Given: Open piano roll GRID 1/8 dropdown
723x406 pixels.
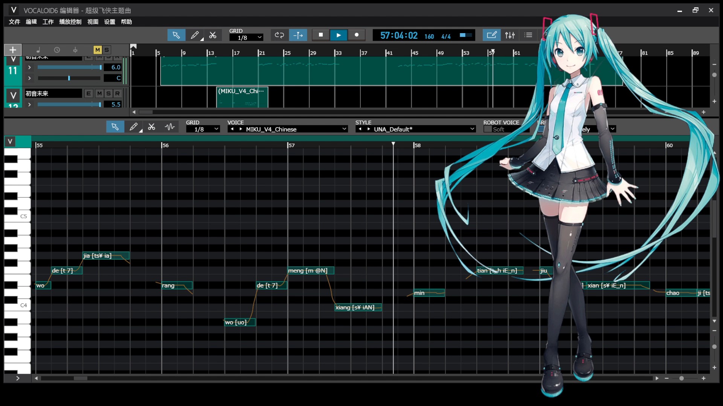Looking at the screenshot, I should (x=203, y=129).
